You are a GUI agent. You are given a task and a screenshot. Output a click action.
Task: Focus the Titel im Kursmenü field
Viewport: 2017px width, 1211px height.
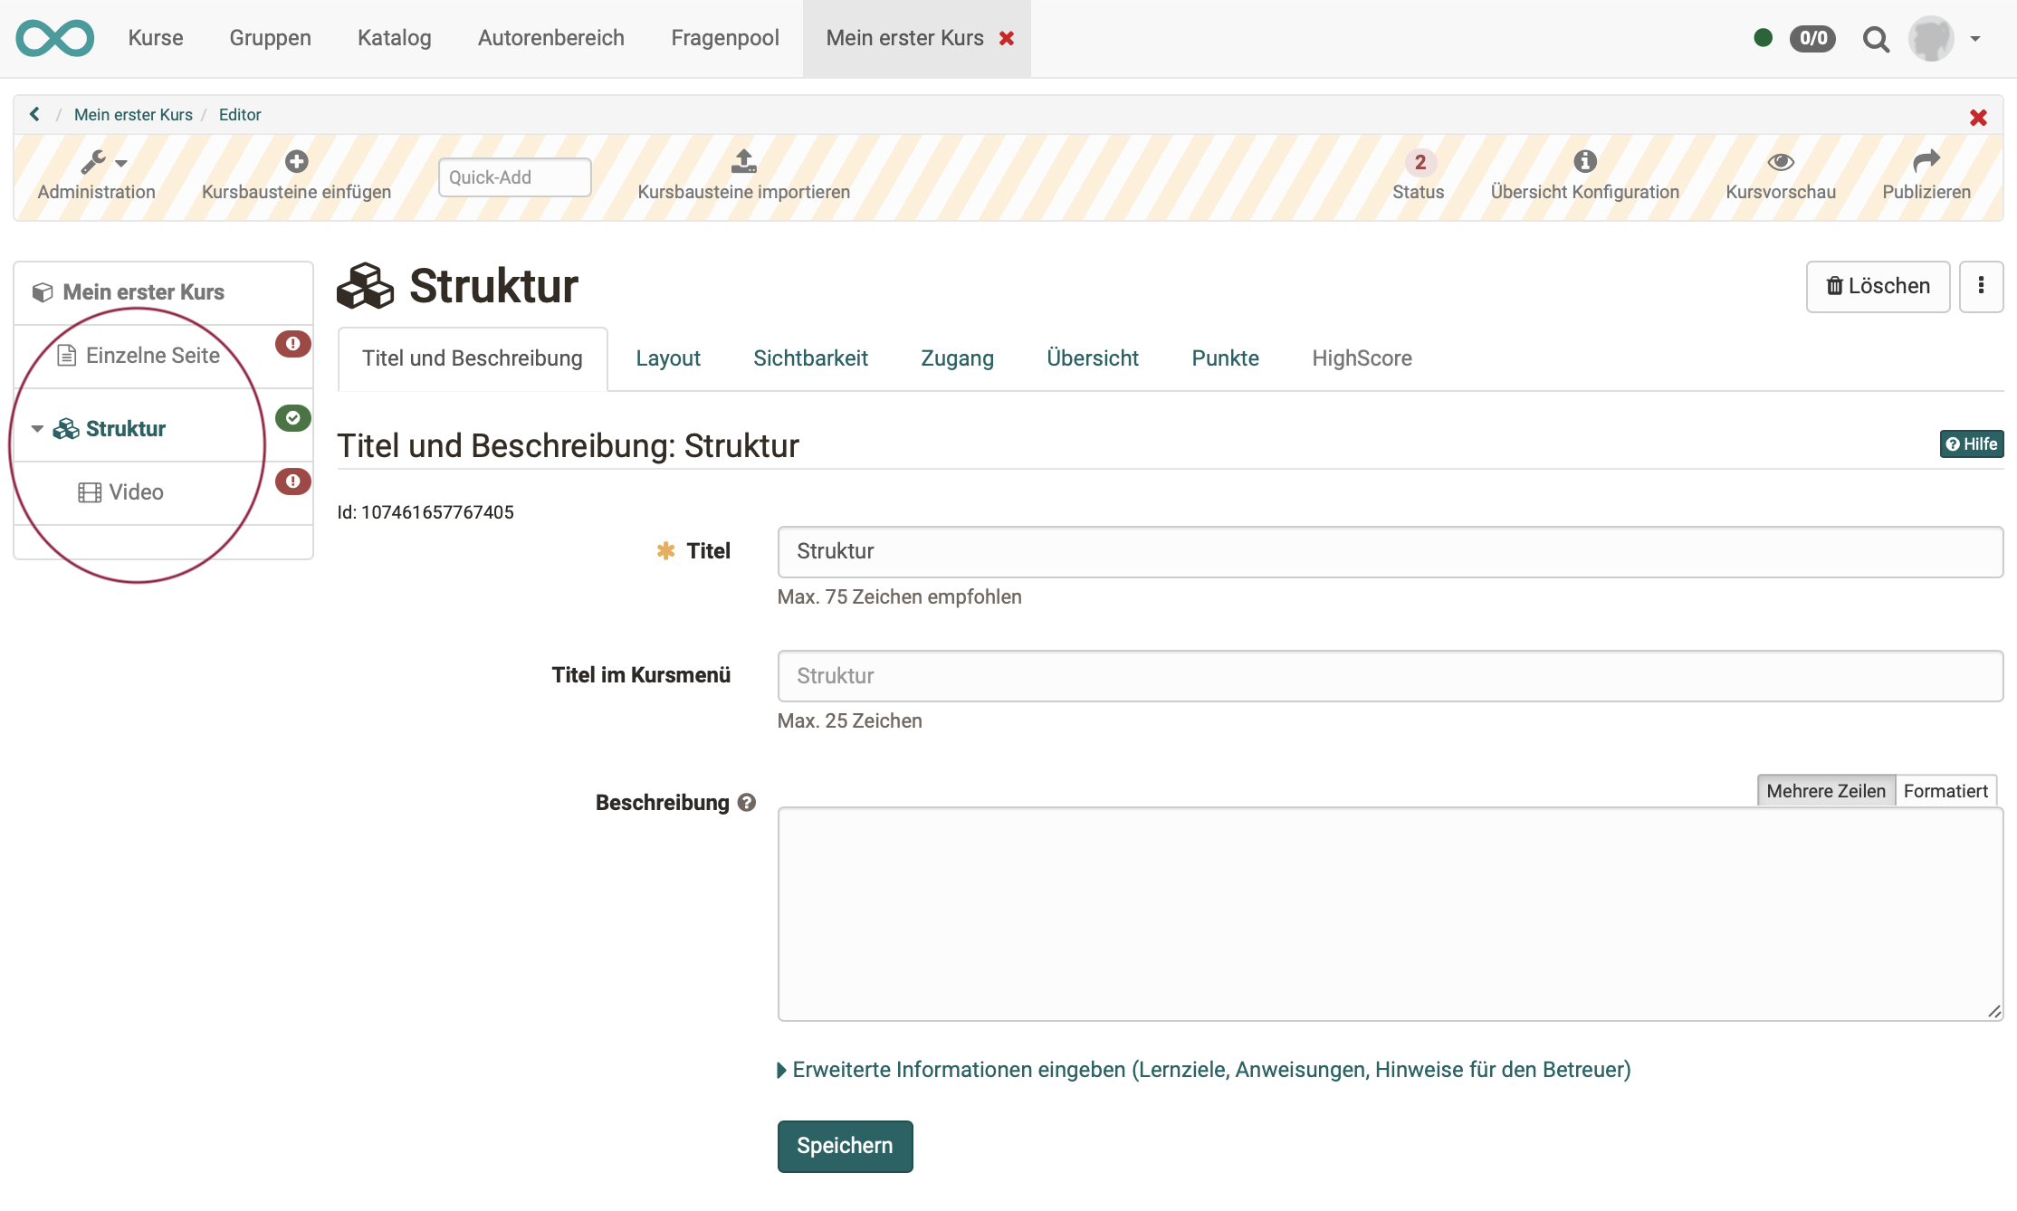click(1390, 676)
